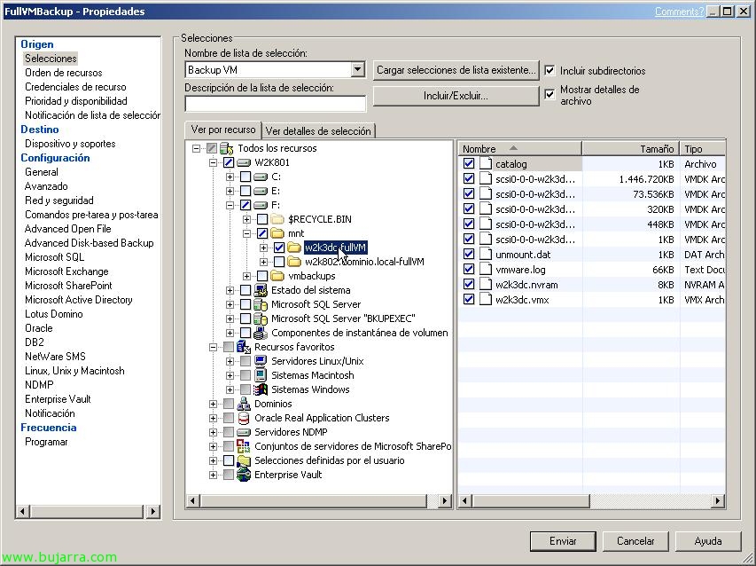Sort file list by Nombre column header

click(x=520, y=149)
